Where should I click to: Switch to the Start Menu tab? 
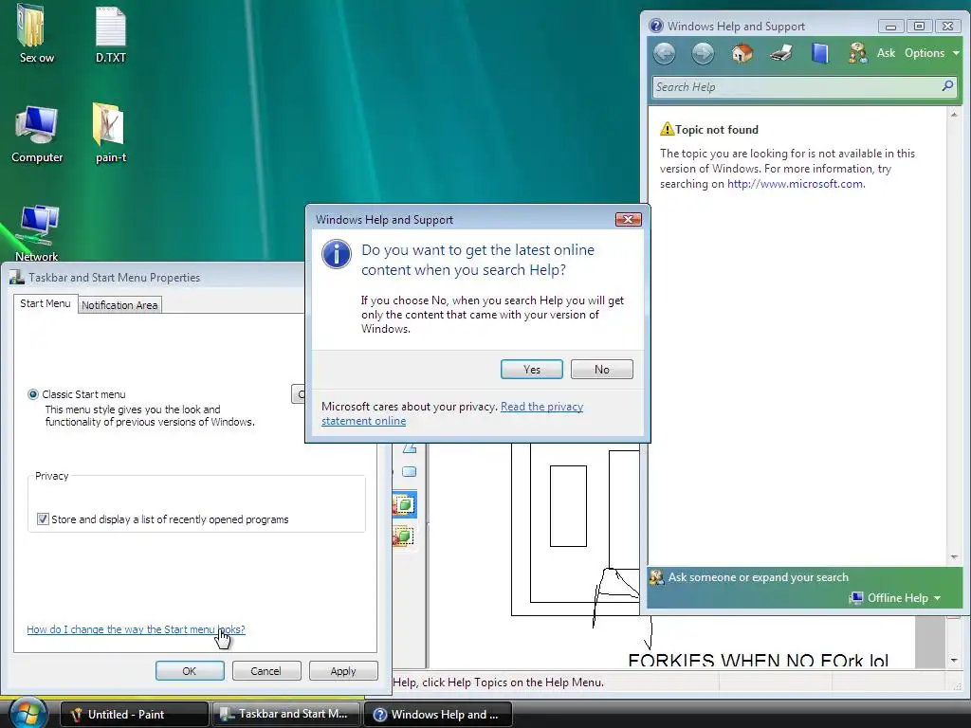pyautogui.click(x=46, y=303)
